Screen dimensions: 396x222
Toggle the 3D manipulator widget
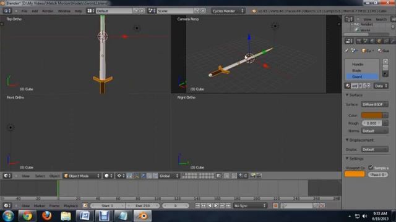[x=129, y=176]
